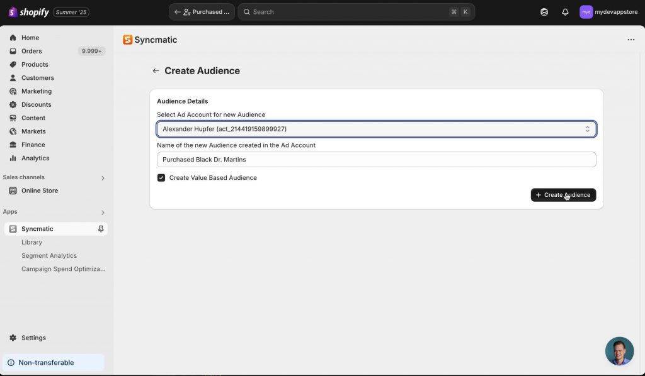Click the Content icon

(13, 118)
